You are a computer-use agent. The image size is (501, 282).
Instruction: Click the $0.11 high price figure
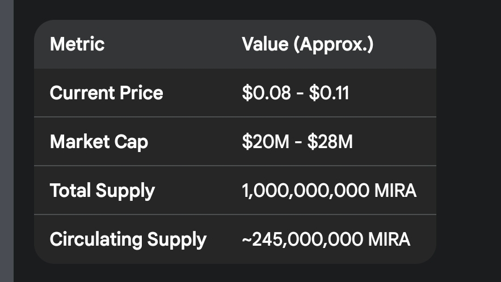point(329,93)
